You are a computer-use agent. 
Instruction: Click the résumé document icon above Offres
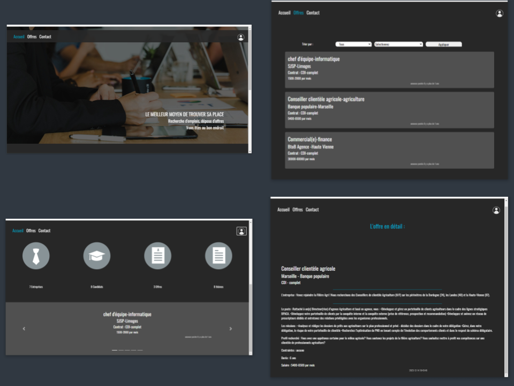pos(158,256)
